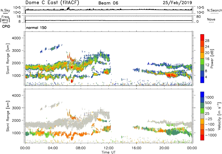This screenshot has width=222, height=154.
Task: Click the "08:00" time tick label
Action: [x=81, y=148]
